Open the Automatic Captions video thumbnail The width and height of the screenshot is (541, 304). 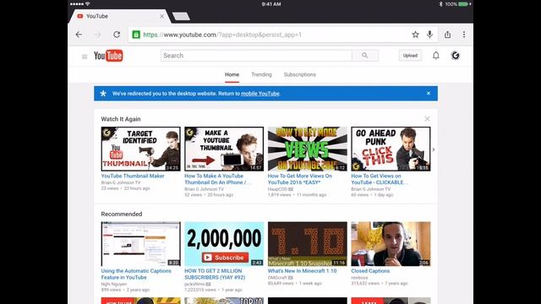pos(141,244)
